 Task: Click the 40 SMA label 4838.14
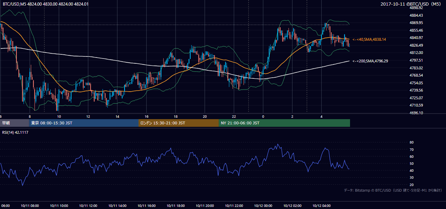point(369,39)
